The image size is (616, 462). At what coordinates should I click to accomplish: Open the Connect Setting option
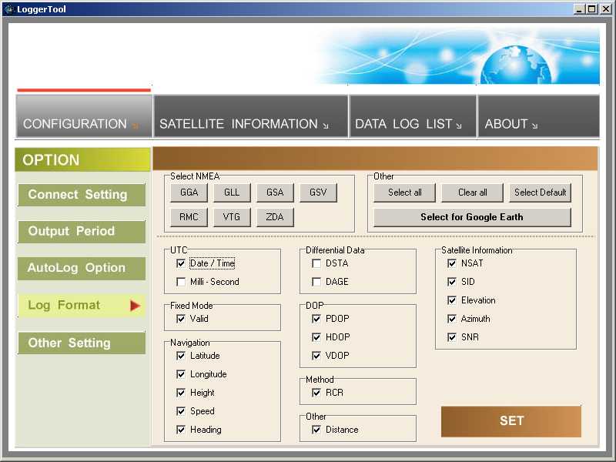coord(81,195)
